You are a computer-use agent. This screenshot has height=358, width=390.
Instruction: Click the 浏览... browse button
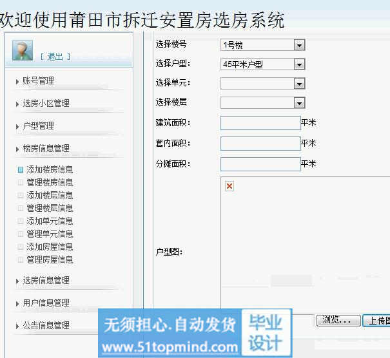click(x=338, y=320)
